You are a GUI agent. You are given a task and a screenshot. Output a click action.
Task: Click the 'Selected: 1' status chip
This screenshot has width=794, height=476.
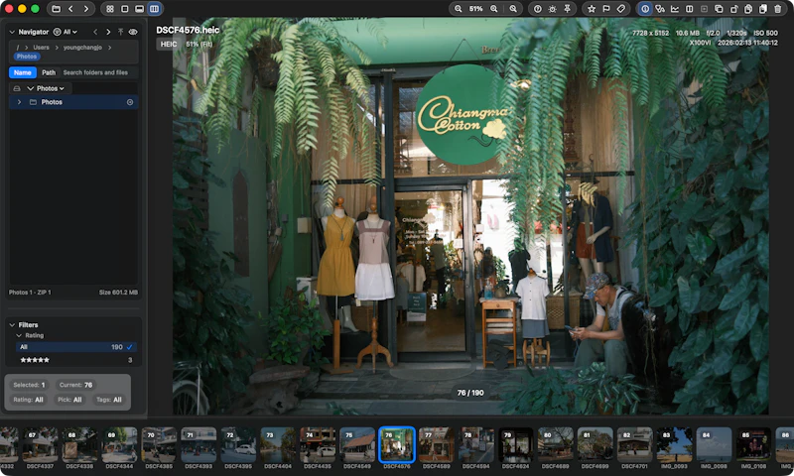click(29, 385)
